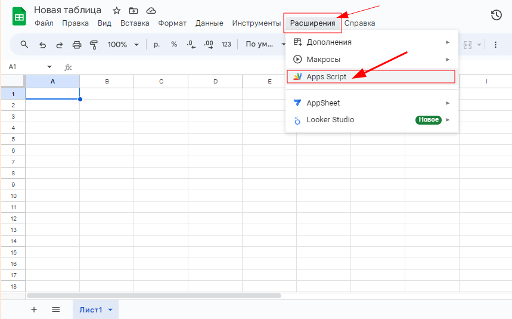Screen dimensions: 512x319
Task: Select column B header
Action: (x=107, y=82)
